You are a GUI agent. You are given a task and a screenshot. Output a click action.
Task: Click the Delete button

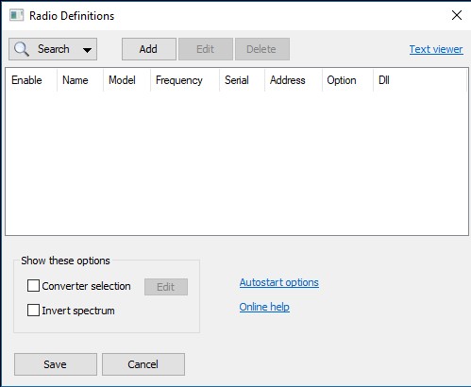click(x=262, y=49)
